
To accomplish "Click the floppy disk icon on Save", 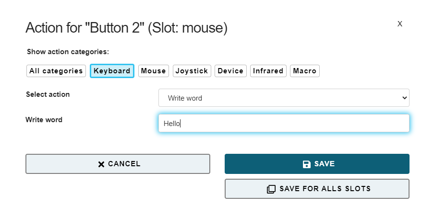I will point(306,164).
